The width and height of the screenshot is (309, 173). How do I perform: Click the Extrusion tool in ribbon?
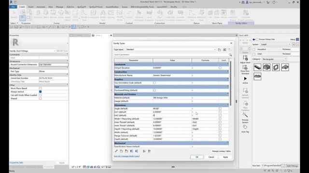coord(38,14)
